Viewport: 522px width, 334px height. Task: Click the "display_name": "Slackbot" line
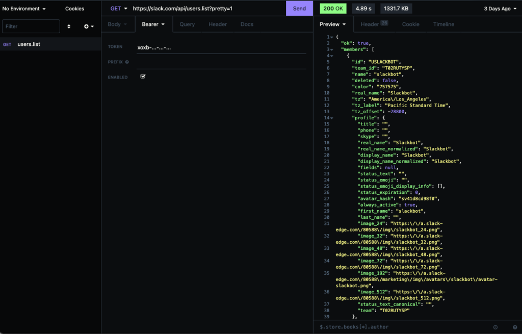point(395,155)
